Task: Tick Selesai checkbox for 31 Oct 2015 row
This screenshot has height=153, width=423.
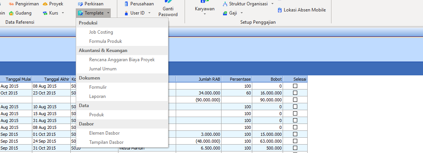Action: tap(295, 148)
